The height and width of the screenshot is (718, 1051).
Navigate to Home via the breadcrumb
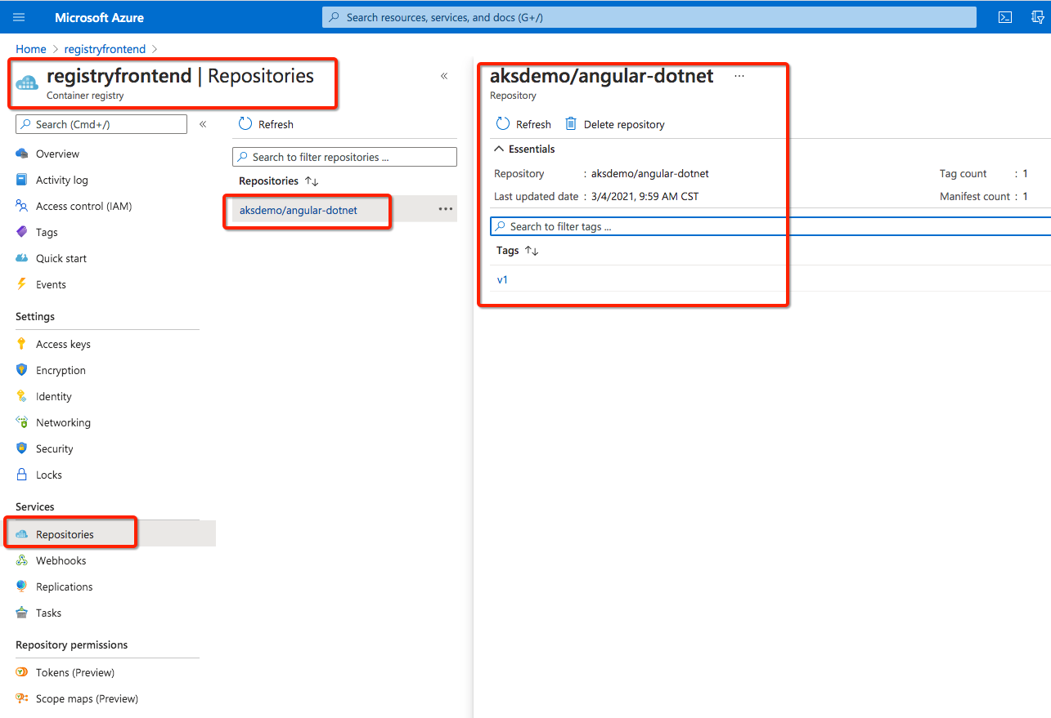(30, 48)
